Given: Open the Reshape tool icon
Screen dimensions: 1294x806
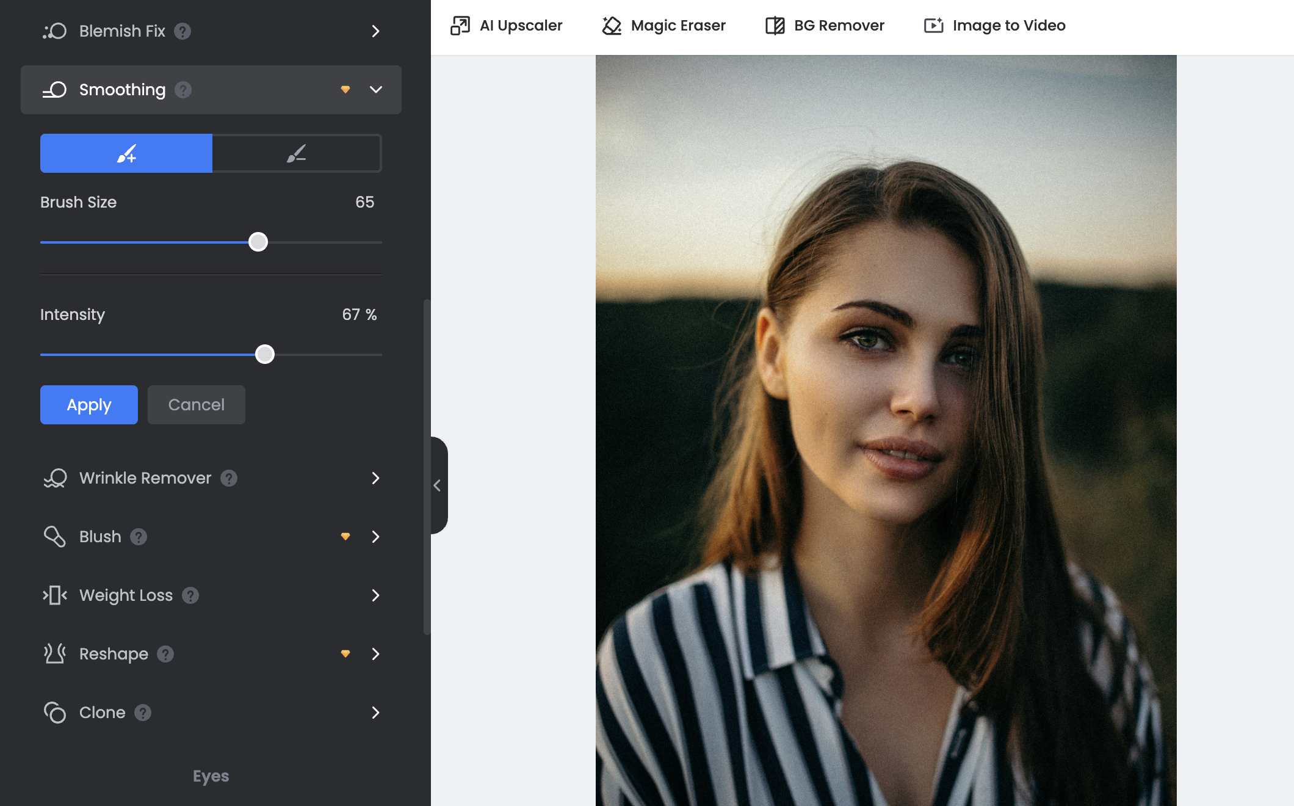Looking at the screenshot, I should (x=56, y=654).
